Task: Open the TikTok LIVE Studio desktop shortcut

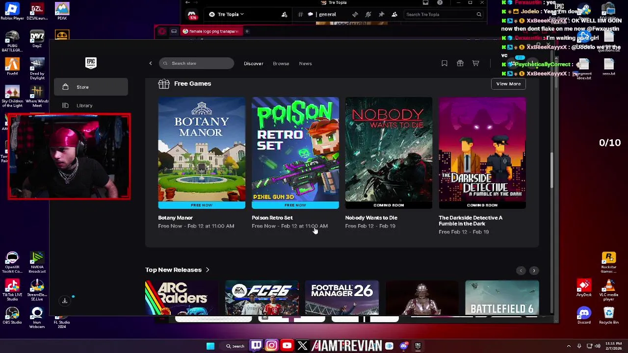Action: click(x=12, y=290)
